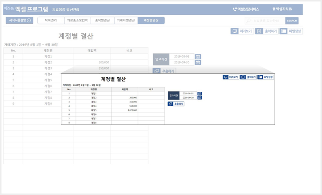Viewport: 322px width, 195px height.
Task: Select the faded 계정5 cell in the background table
Action: (42, 80)
